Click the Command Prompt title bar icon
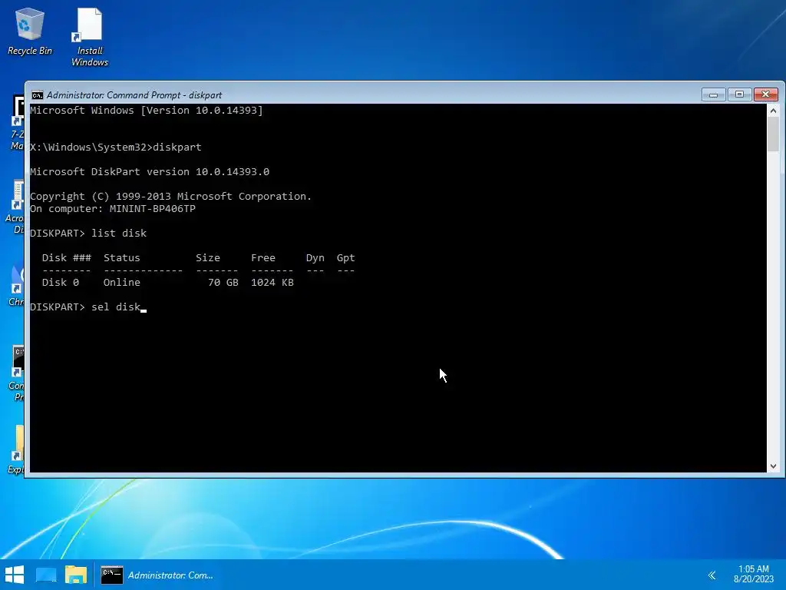 coord(37,95)
